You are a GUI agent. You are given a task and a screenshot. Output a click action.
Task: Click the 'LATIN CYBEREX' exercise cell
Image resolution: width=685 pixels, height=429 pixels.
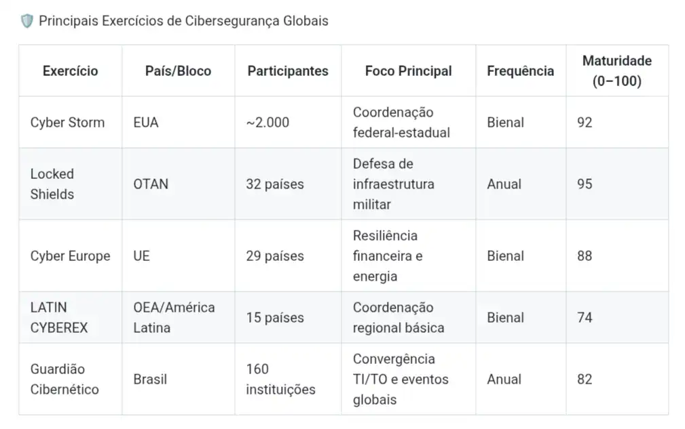click(x=59, y=318)
